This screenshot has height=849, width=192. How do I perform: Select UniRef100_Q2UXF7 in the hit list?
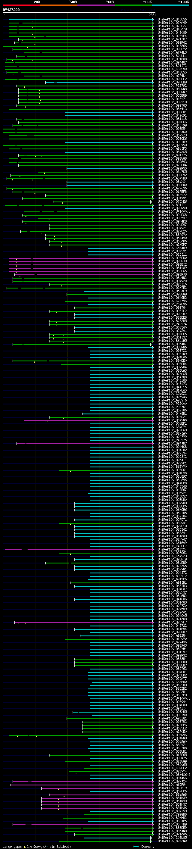[x=172, y=623]
